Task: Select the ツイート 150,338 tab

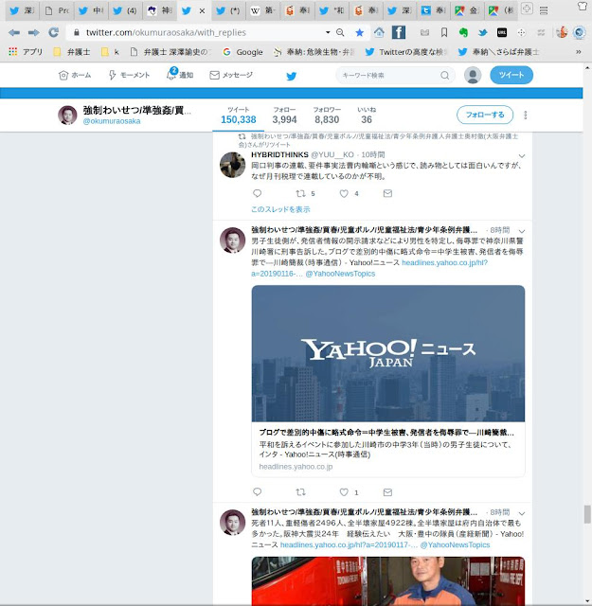Action: coord(238,116)
